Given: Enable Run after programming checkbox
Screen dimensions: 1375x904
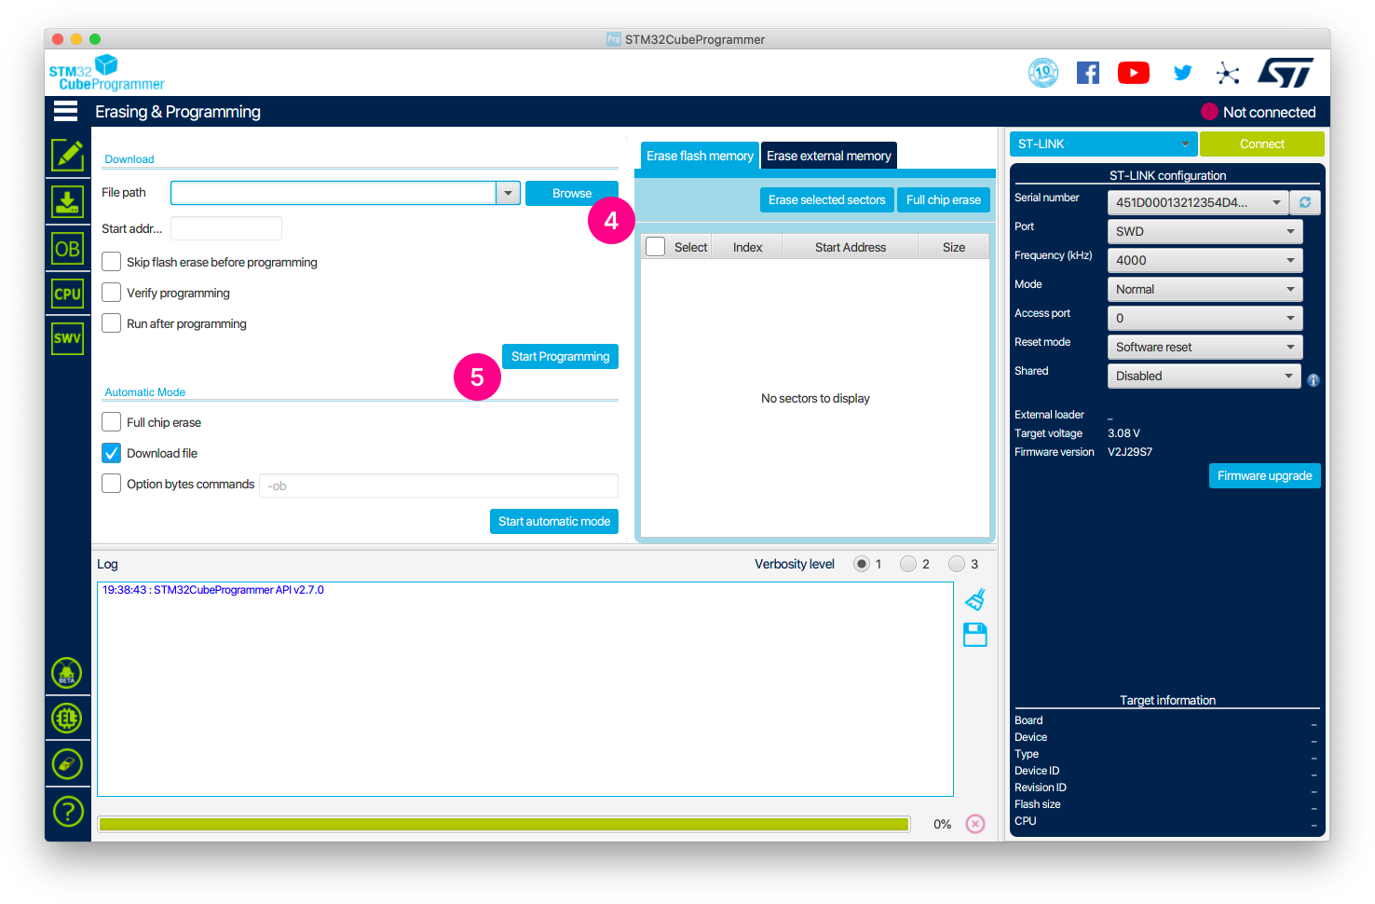Looking at the screenshot, I should pos(111,323).
